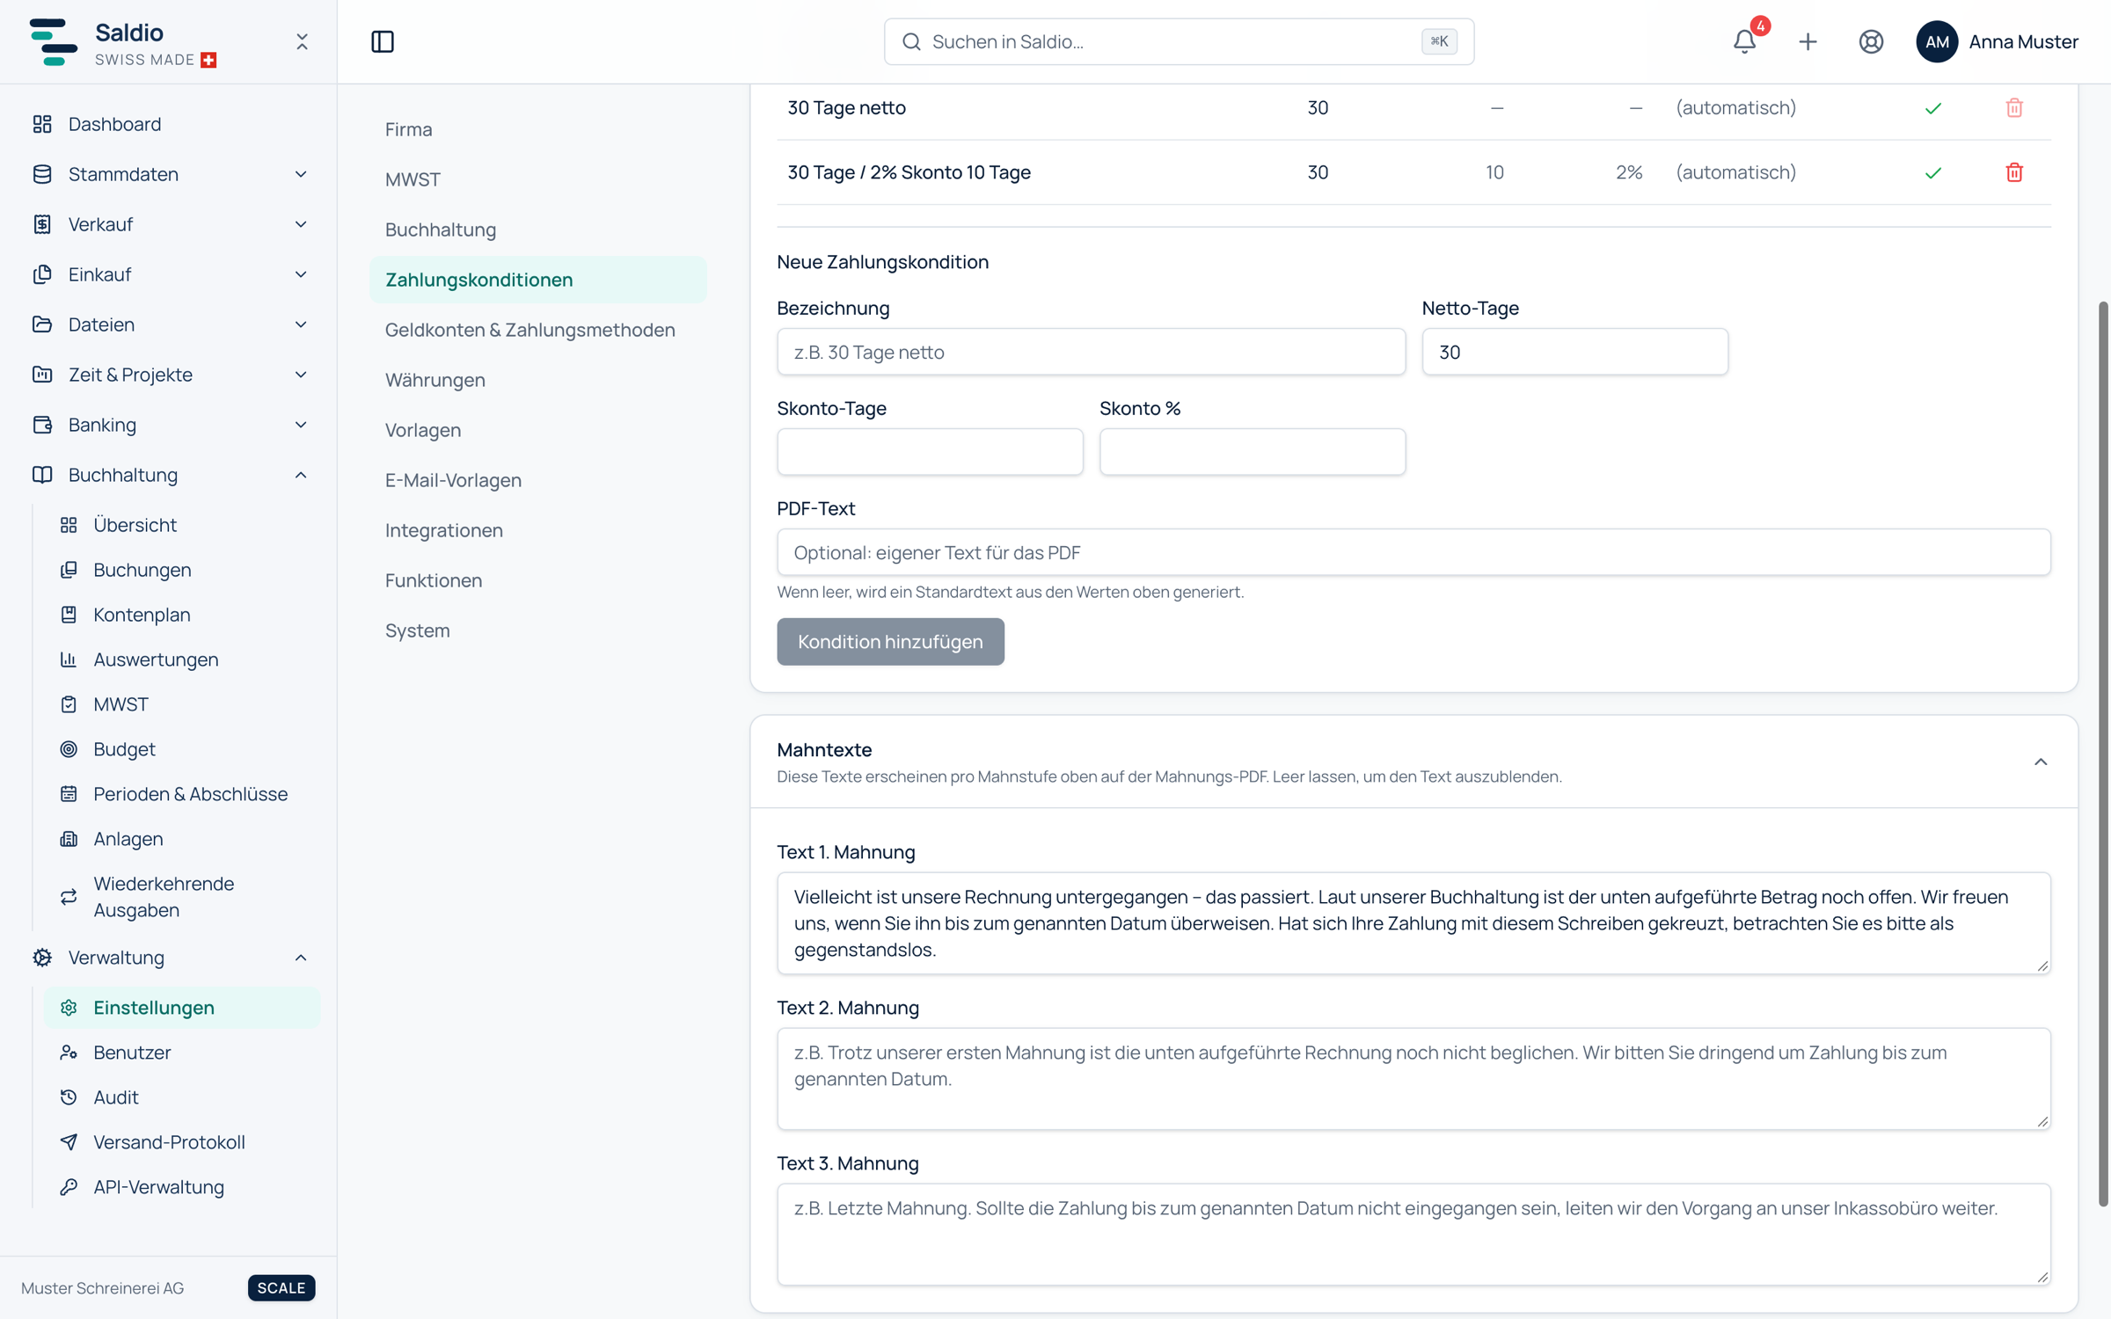
Task: Open the Dashboard icon in sidebar
Action: [x=42, y=124]
